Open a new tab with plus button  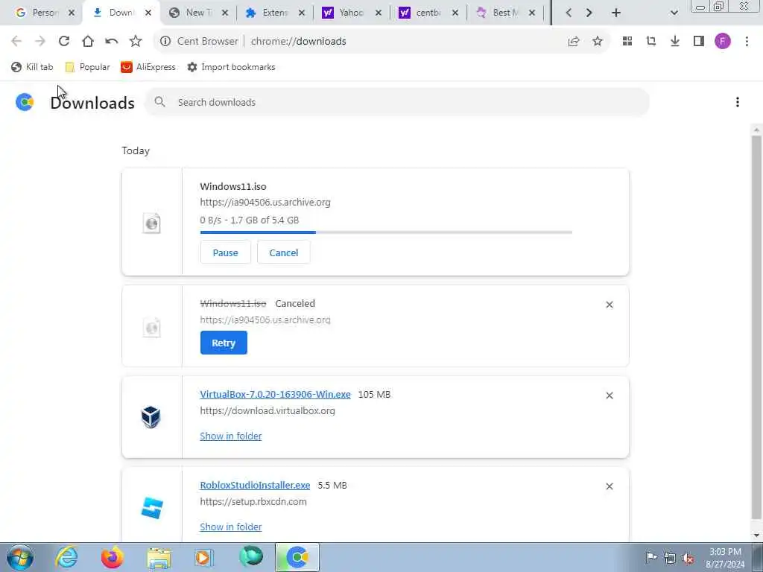(616, 13)
